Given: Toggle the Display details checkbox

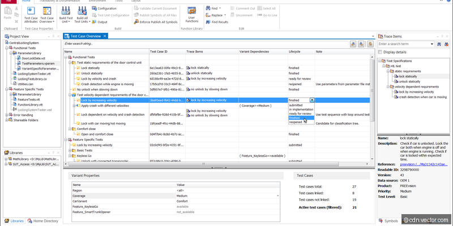Looking at the screenshot, I should click(x=381, y=51).
